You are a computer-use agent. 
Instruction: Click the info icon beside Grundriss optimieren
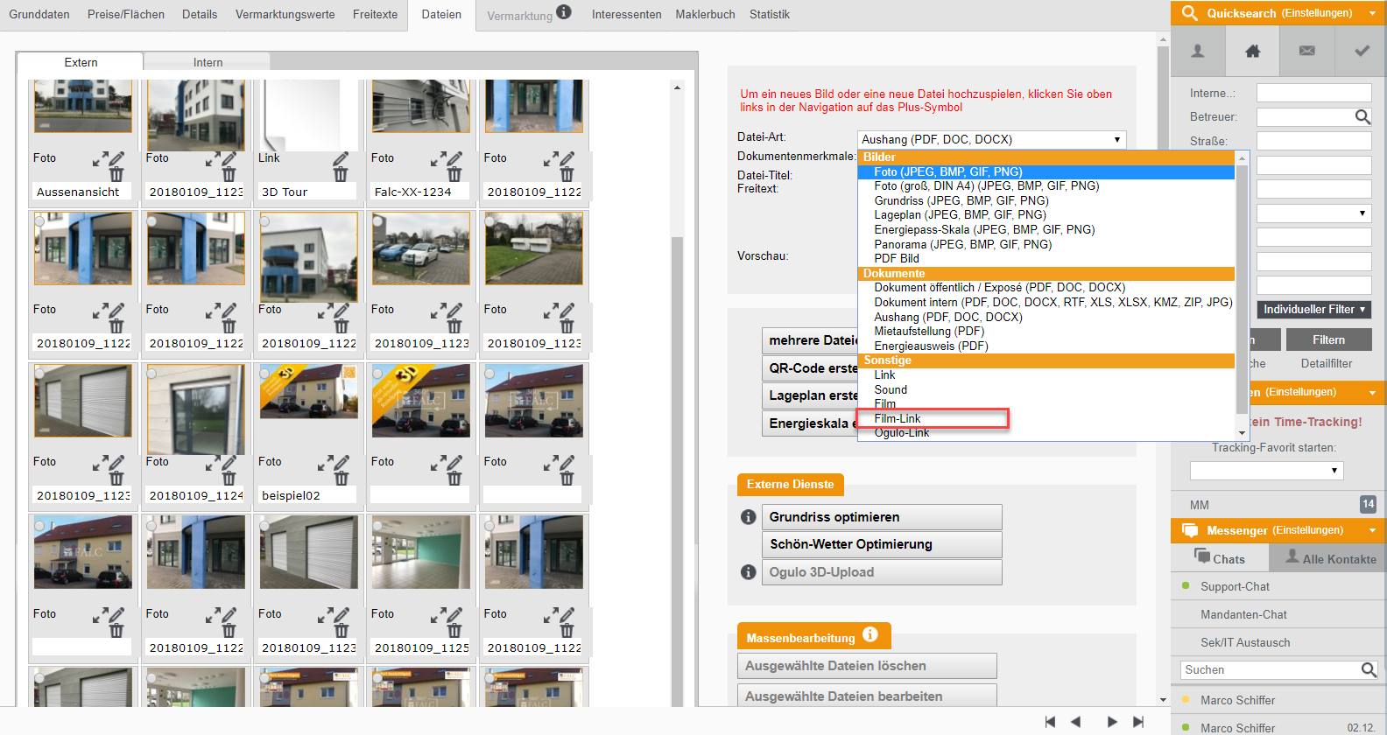point(748,517)
